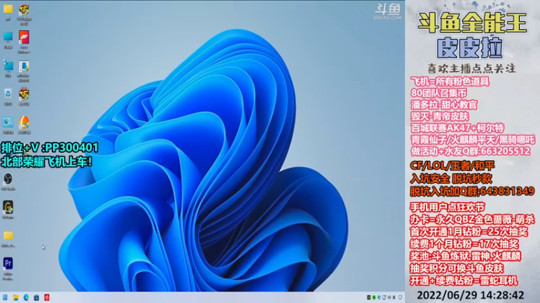The width and height of the screenshot is (540, 303).
Task: Open the white-and-blue document shortcut
Action: click(24, 66)
